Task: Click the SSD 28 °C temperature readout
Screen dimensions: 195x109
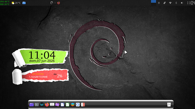Action: point(5,4)
